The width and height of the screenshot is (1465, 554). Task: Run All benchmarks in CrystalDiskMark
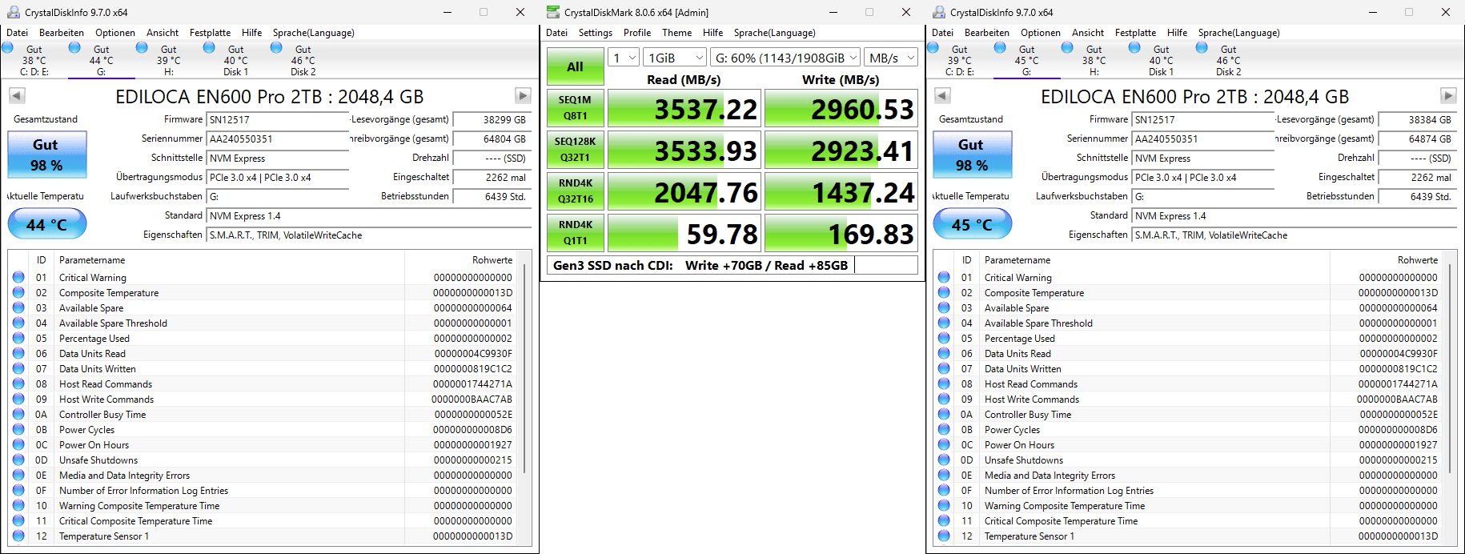click(575, 66)
